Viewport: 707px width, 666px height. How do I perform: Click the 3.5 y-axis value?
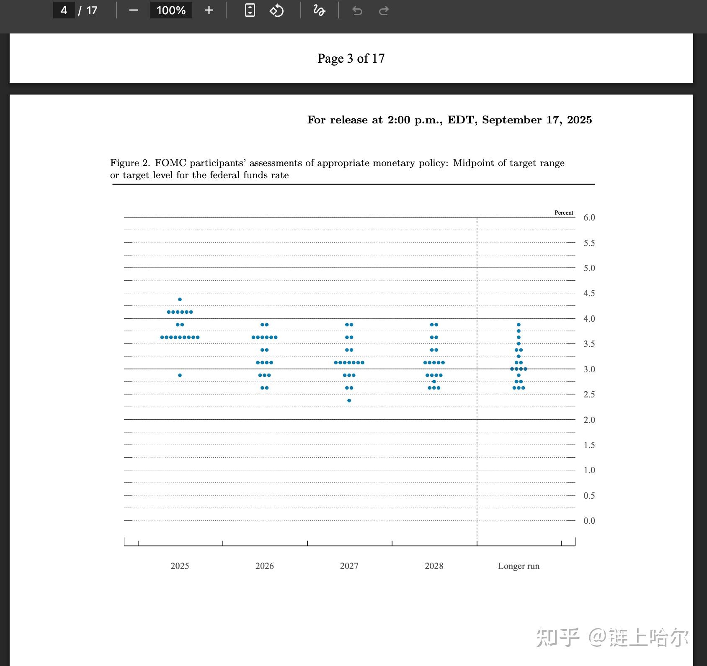pos(589,344)
